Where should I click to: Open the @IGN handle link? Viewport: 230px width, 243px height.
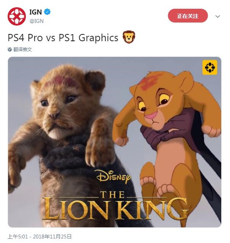(x=37, y=21)
